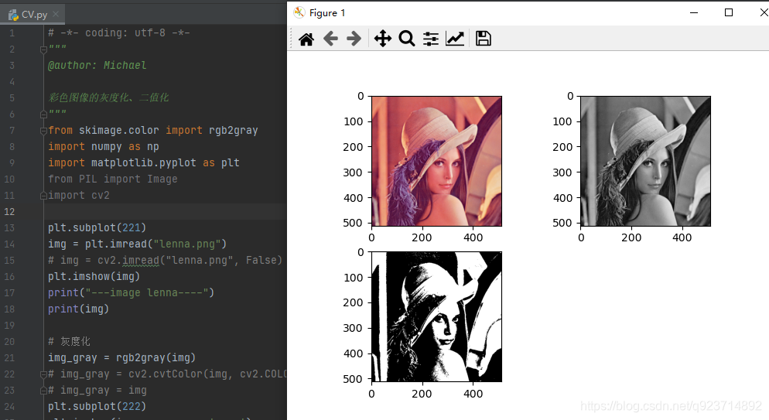
Task: Activate the Zoom to rectangle tool
Action: (x=407, y=39)
